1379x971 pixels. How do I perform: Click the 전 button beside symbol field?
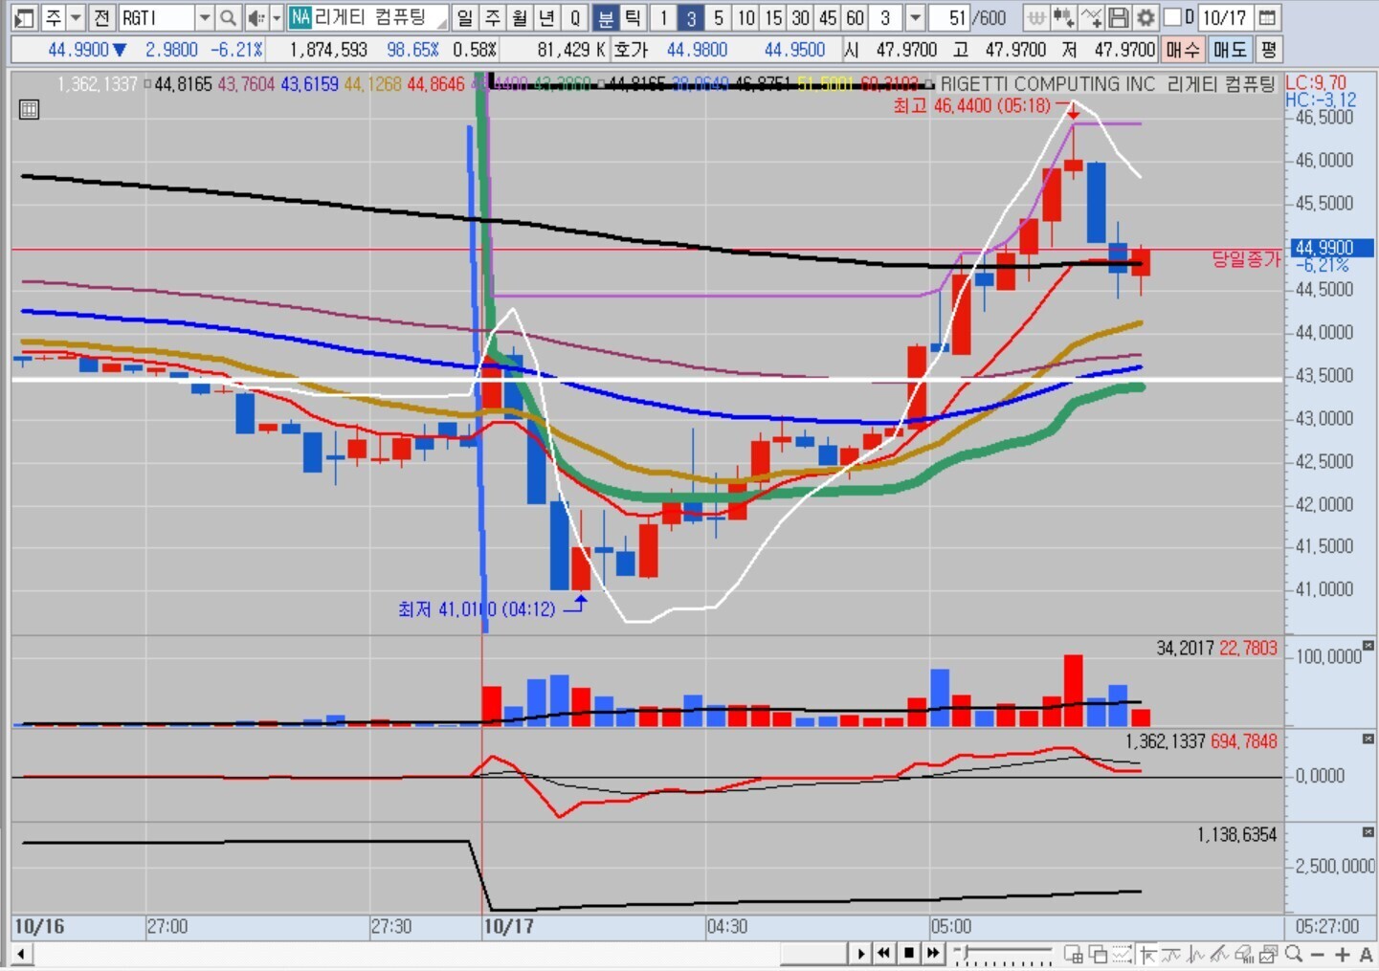pyautogui.click(x=101, y=17)
